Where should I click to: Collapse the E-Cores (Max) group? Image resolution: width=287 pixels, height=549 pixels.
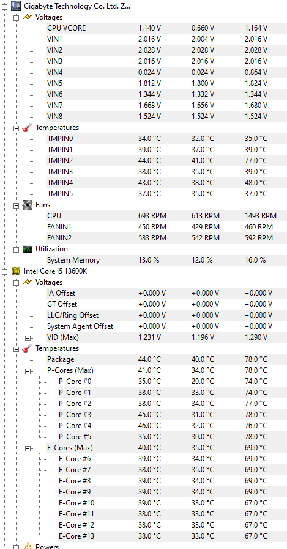coord(28,448)
